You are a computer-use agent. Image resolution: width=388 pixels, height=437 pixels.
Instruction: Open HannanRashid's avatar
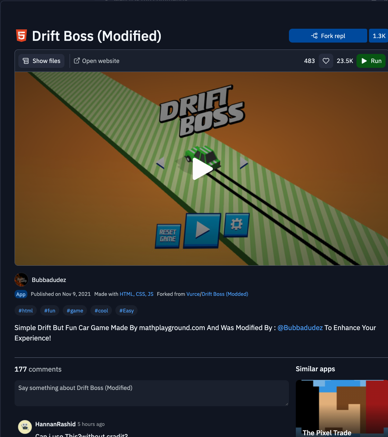pos(25,427)
